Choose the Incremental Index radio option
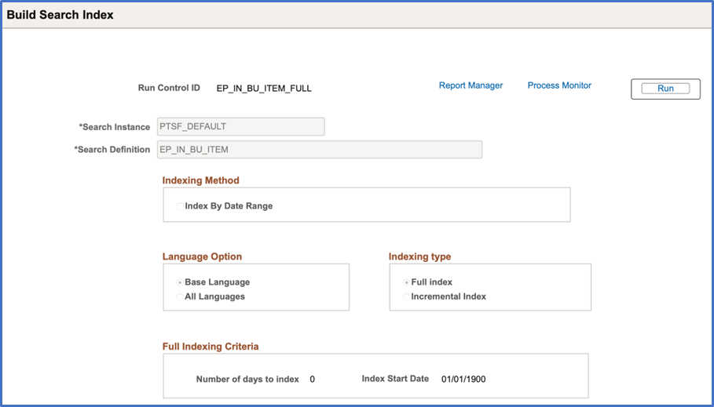714x407 pixels. point(406,296)
